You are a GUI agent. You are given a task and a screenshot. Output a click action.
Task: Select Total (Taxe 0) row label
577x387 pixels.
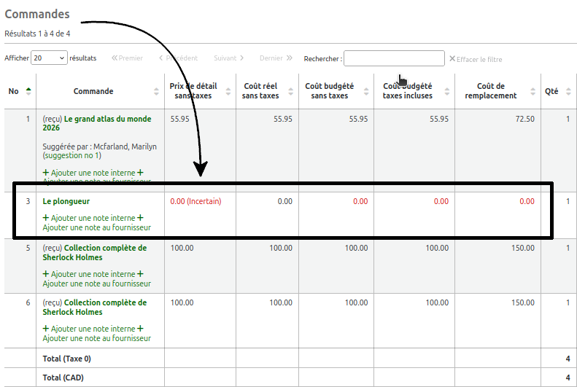point(66,359)
